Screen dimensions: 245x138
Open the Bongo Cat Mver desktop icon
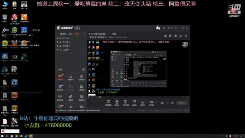[x=5, y=85]
